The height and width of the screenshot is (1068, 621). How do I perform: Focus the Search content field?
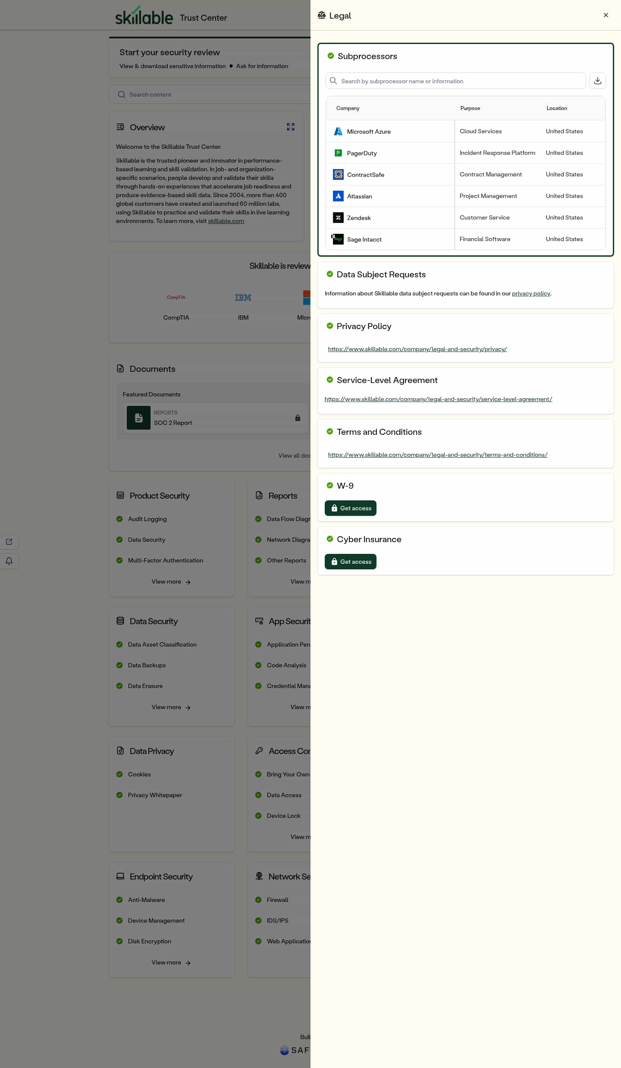point(210,94)
